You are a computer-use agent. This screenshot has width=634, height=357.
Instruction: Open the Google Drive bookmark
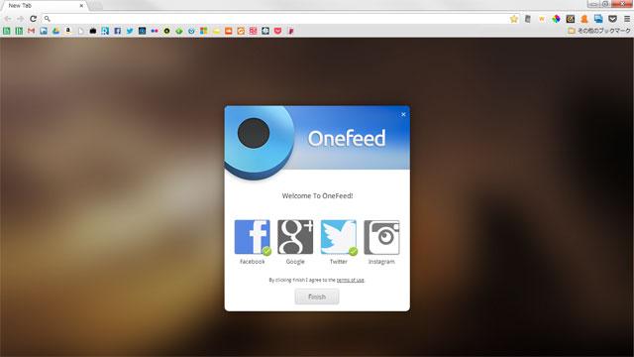[x=55, y=31]
